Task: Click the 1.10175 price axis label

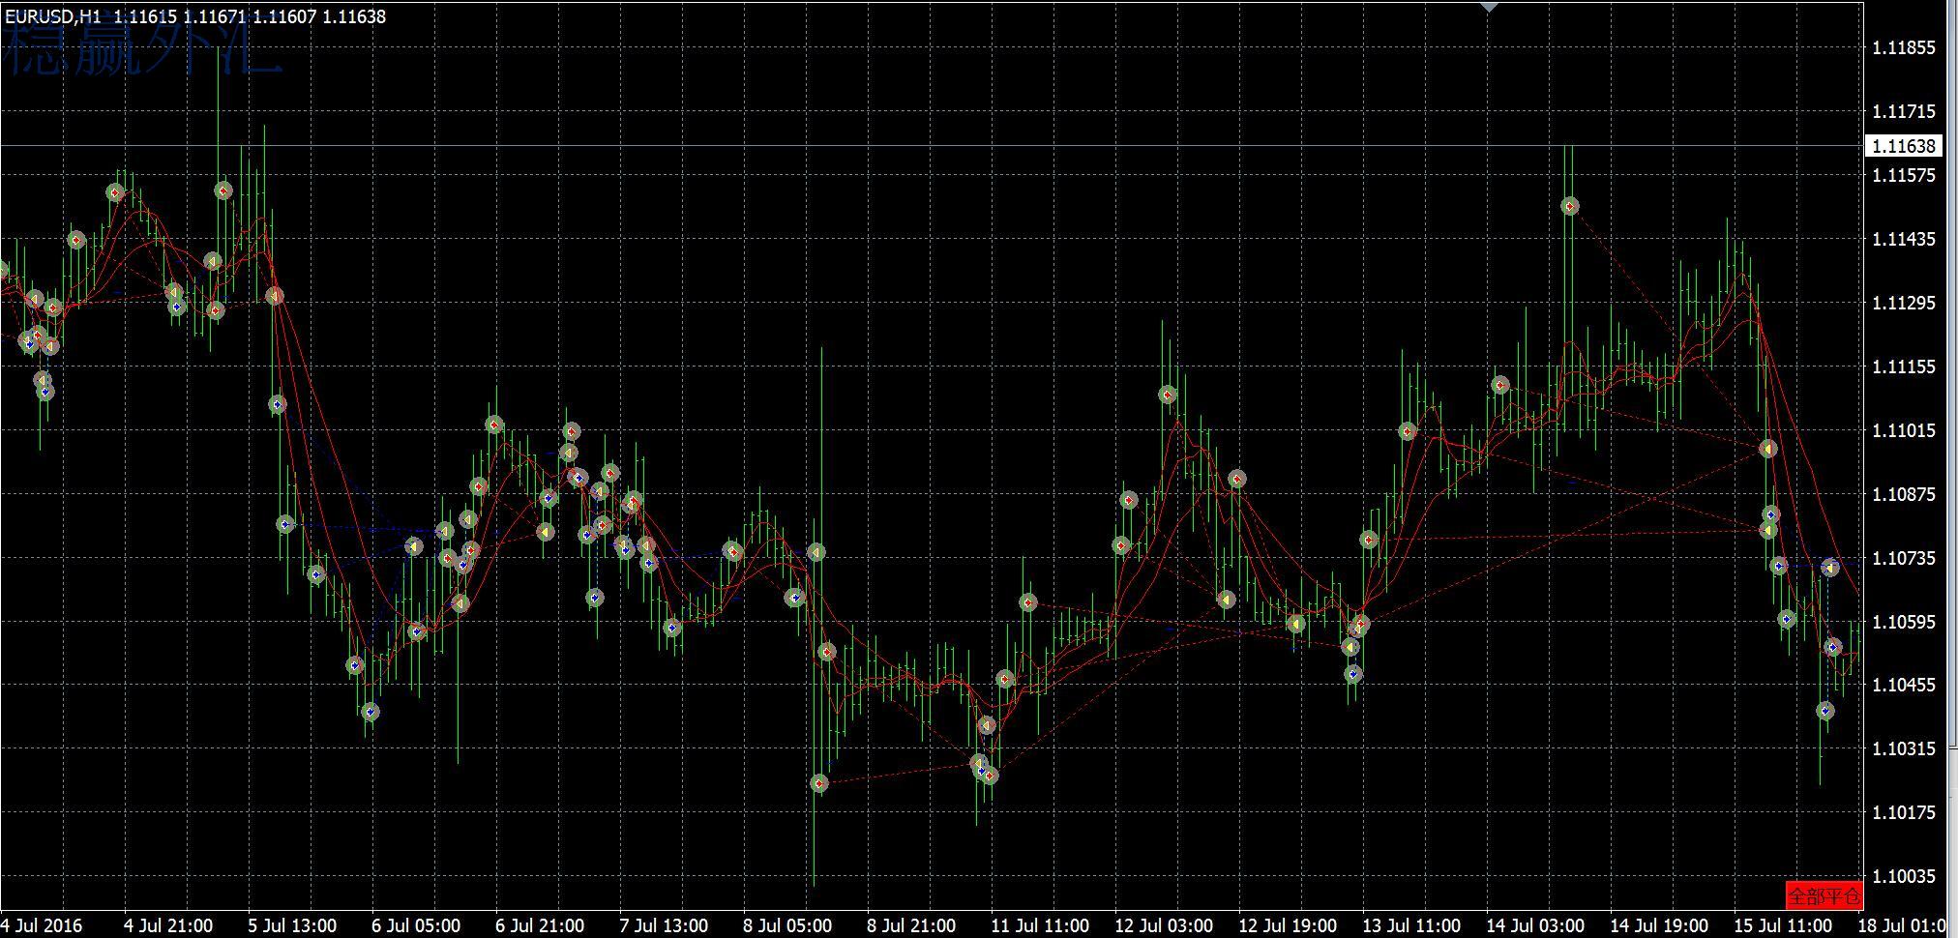Action: [x=1904, y=812]
